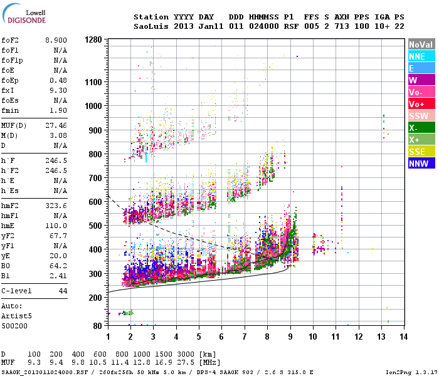
Task: Click the yE value 20.0
Action: click(x=58, y=256)
